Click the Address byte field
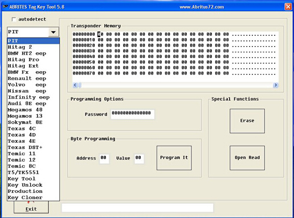294x218 pixels. 104,158
